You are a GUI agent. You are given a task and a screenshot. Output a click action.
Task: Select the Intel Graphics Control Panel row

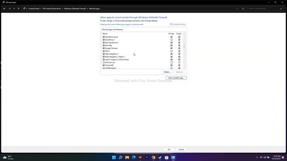coord(143,59)
